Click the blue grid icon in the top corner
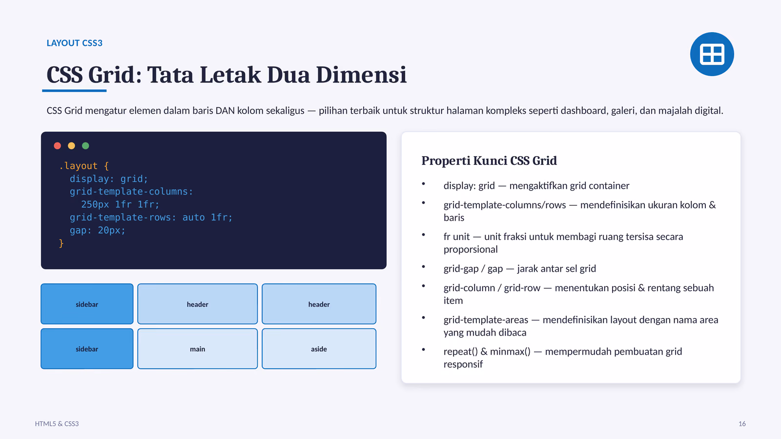Screen dimensions: 781x439 pos(712,54)
